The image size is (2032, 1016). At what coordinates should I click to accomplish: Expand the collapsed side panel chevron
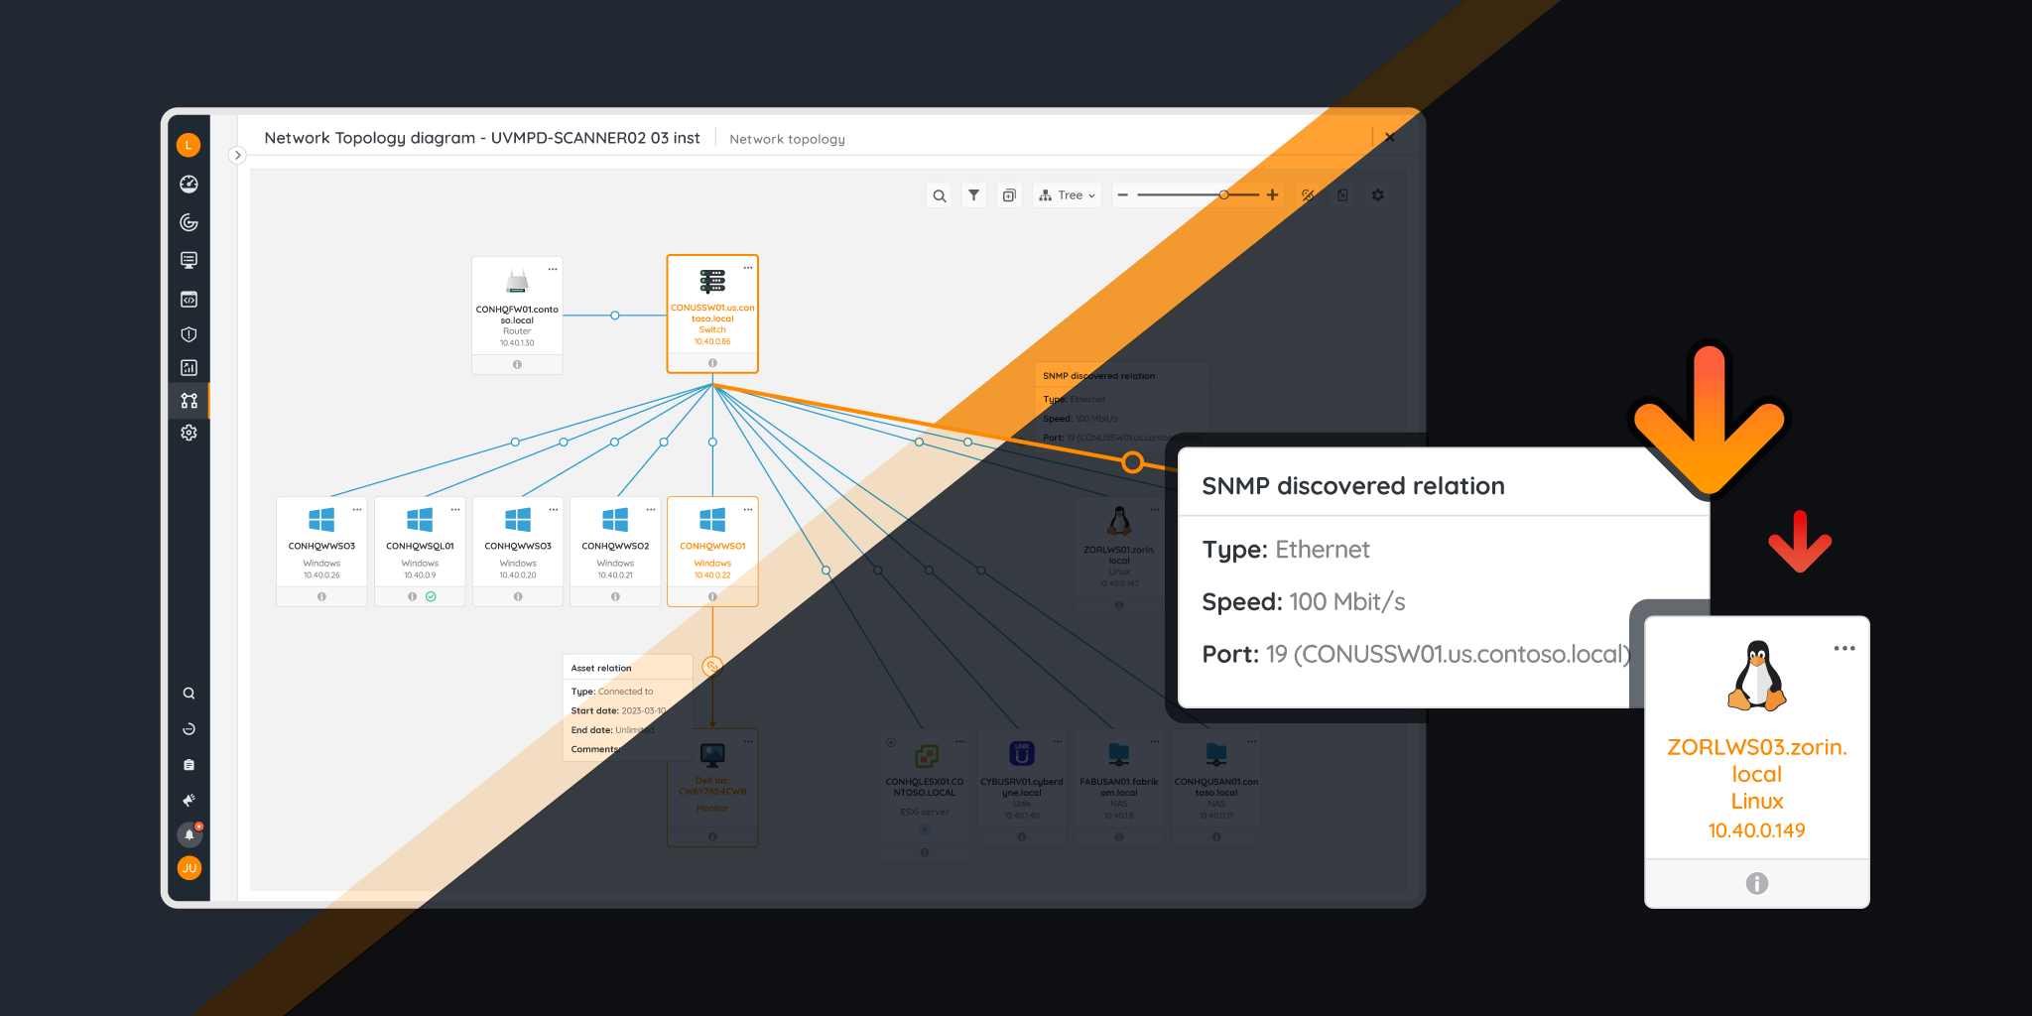(237, 155)
